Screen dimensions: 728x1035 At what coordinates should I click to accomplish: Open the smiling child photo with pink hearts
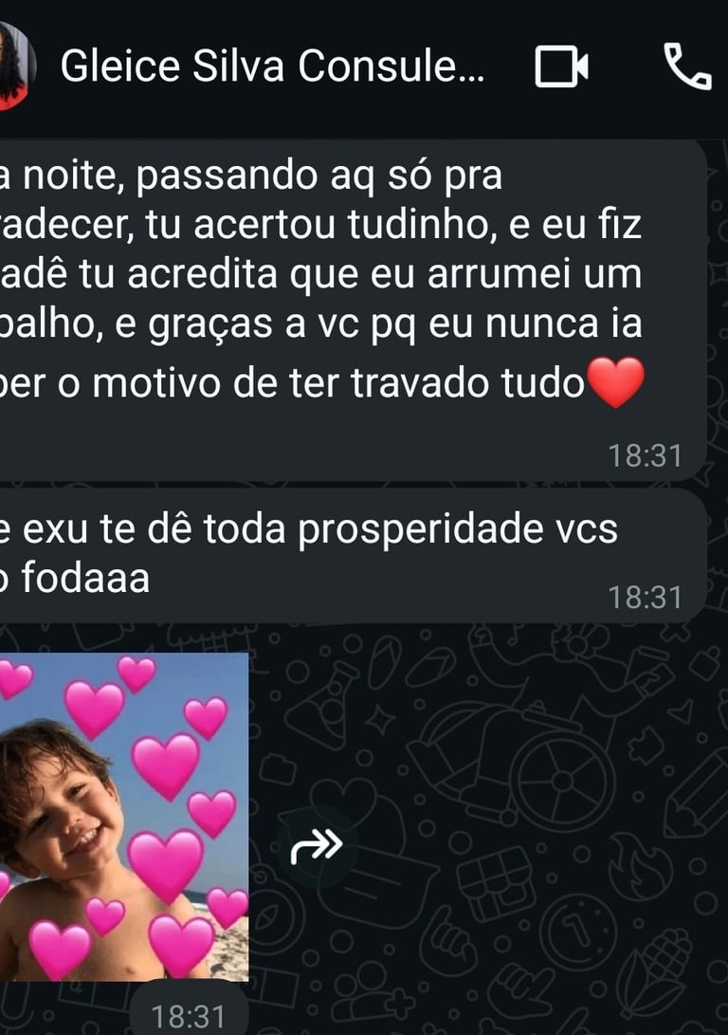point(124,817)
